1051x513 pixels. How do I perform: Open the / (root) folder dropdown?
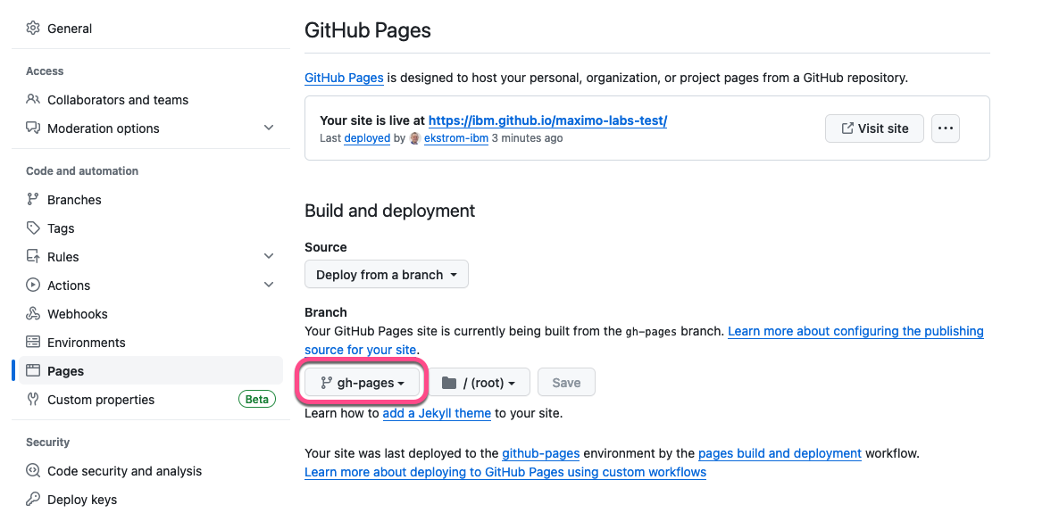pyautogui.click(x=479, y=383)
